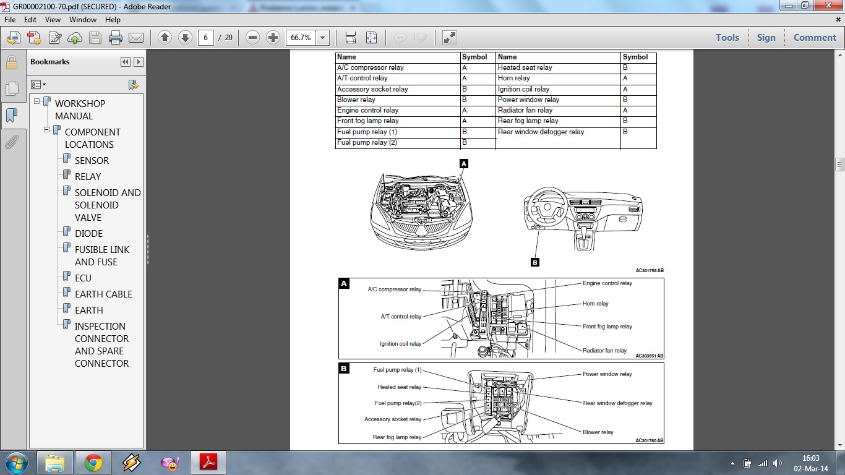The image size is (845, 475).
Task: Jump to the EARTH bookmark
Action: (x=89, y=310)
